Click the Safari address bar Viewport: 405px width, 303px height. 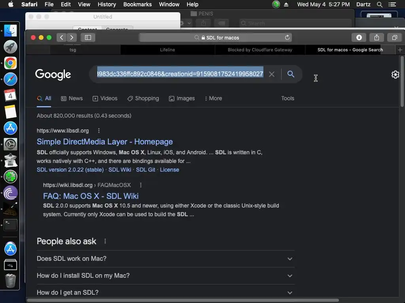pyautogui.click(x=215, y=37)
